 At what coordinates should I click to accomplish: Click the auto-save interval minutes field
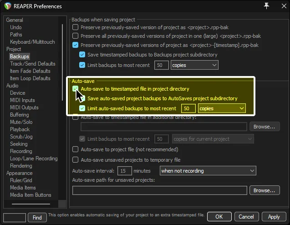click(124, 171)
